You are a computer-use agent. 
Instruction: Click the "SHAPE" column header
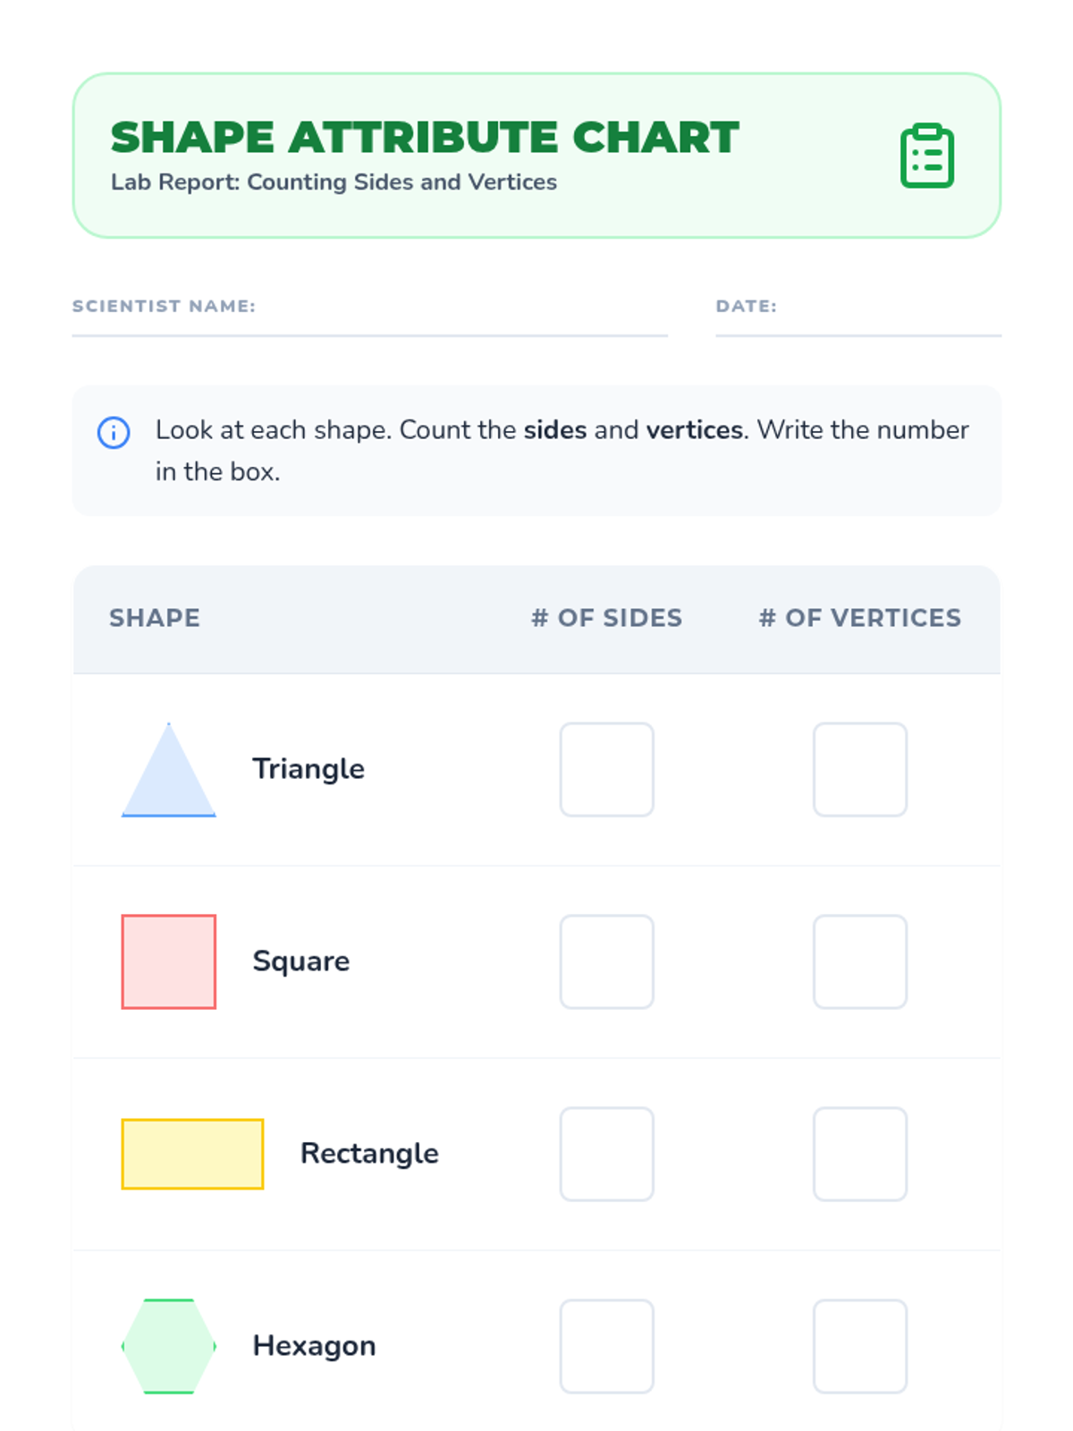click(x=155, y=618)
